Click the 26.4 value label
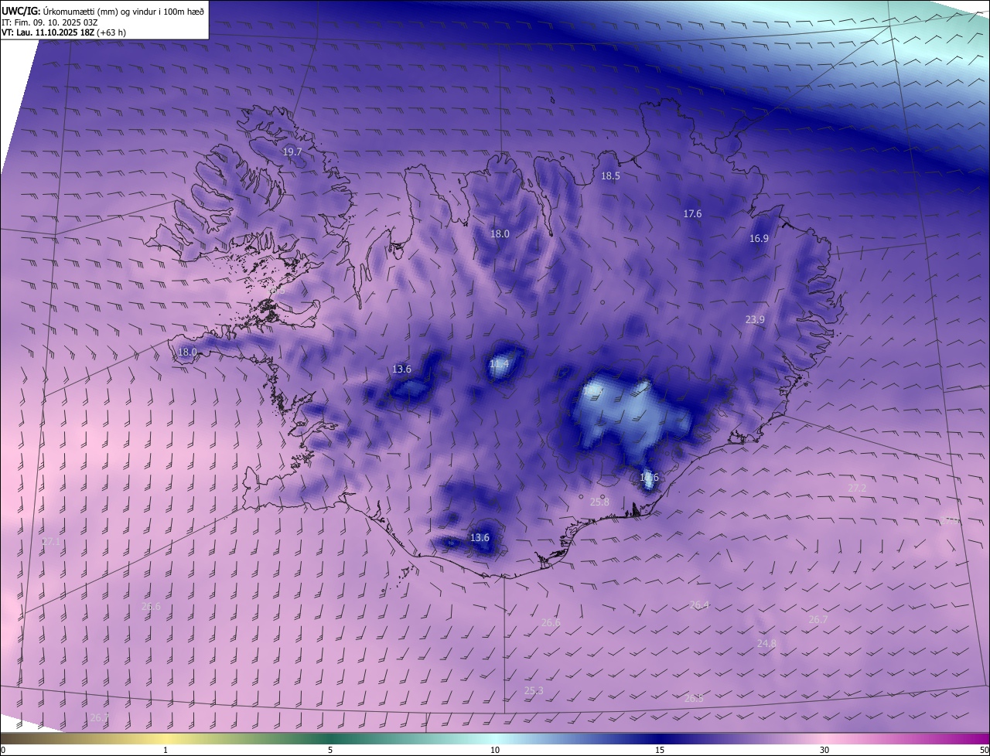 [x=699, y=604]
